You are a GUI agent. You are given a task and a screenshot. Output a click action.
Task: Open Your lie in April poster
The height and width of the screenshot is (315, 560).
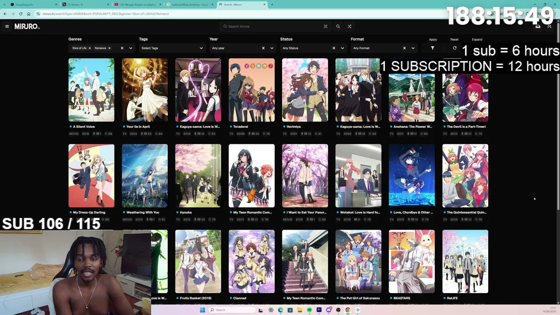pyautogui.click(x=145, y=90)
